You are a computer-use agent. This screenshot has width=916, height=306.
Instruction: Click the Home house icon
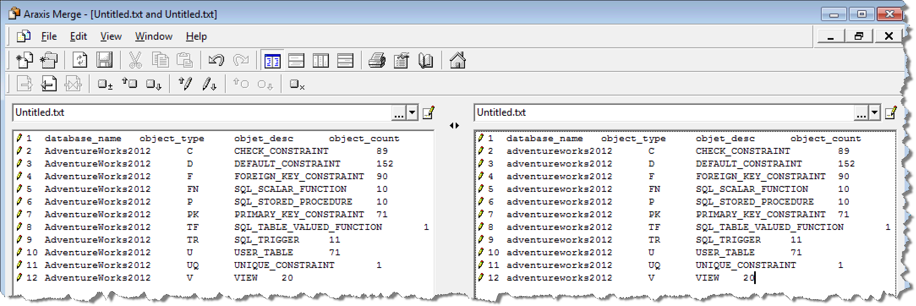(457, 60)
